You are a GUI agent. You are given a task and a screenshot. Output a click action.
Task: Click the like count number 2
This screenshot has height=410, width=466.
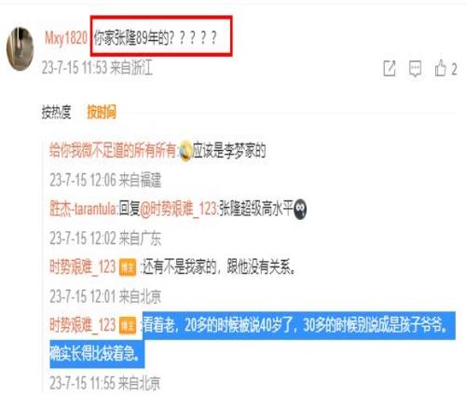point(454,69)
